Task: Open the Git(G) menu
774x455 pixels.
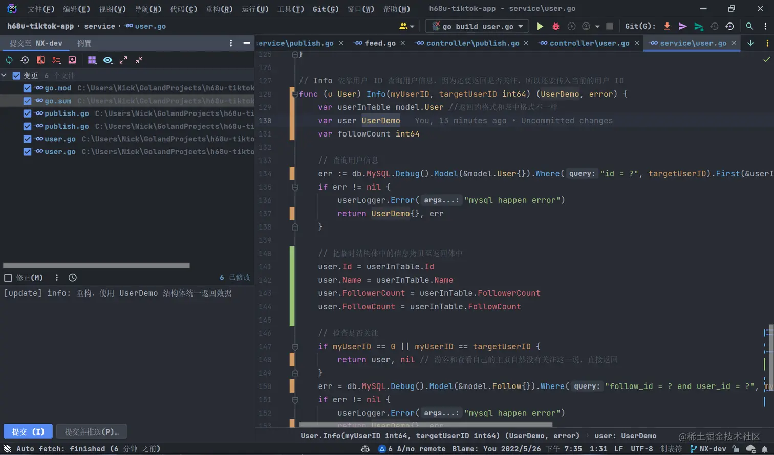Action: [326, 9]
